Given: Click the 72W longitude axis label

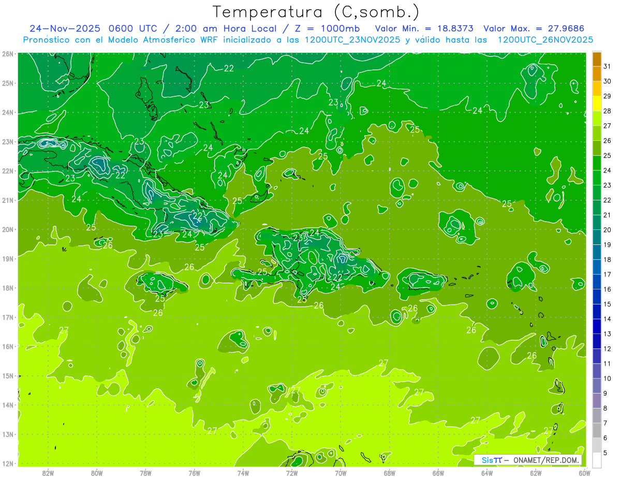Looking at the screenshot, I should coord(292,473).
